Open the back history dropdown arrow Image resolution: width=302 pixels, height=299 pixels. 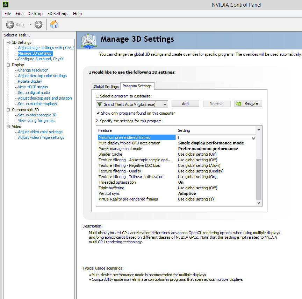tap(30, 25)
